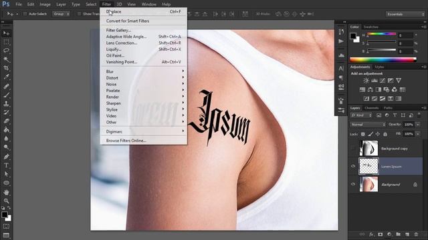This screenshot has height=240, width=428.
Task: Switch to the Swatches tab
Action: pos(371,27)
